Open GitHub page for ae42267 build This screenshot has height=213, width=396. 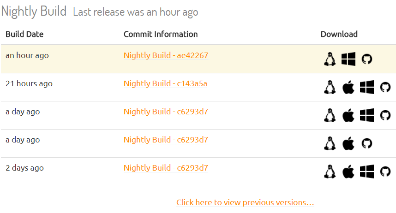[367, 59]
